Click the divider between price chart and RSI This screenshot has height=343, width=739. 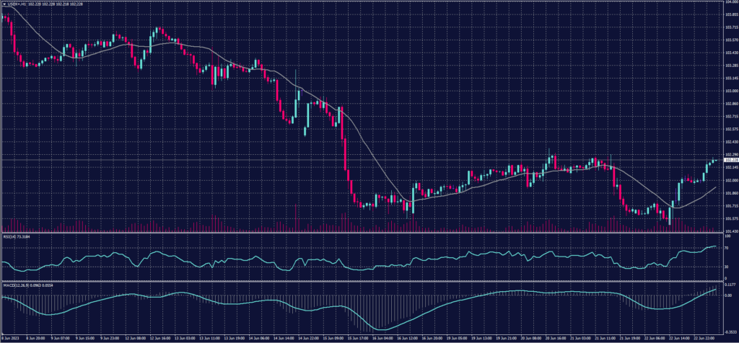pos(361,233)
